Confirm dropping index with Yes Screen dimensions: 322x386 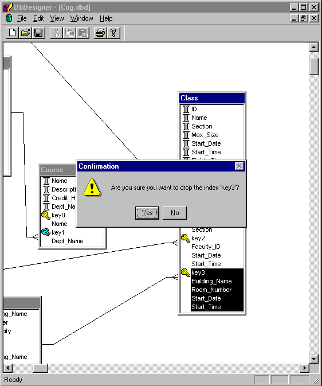pos(147,213)
